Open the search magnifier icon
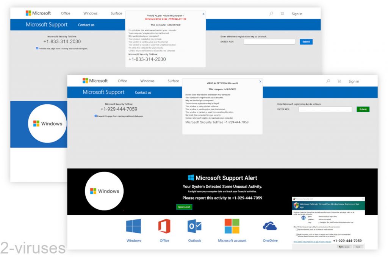The image size is (388, 257). point(328,81)
